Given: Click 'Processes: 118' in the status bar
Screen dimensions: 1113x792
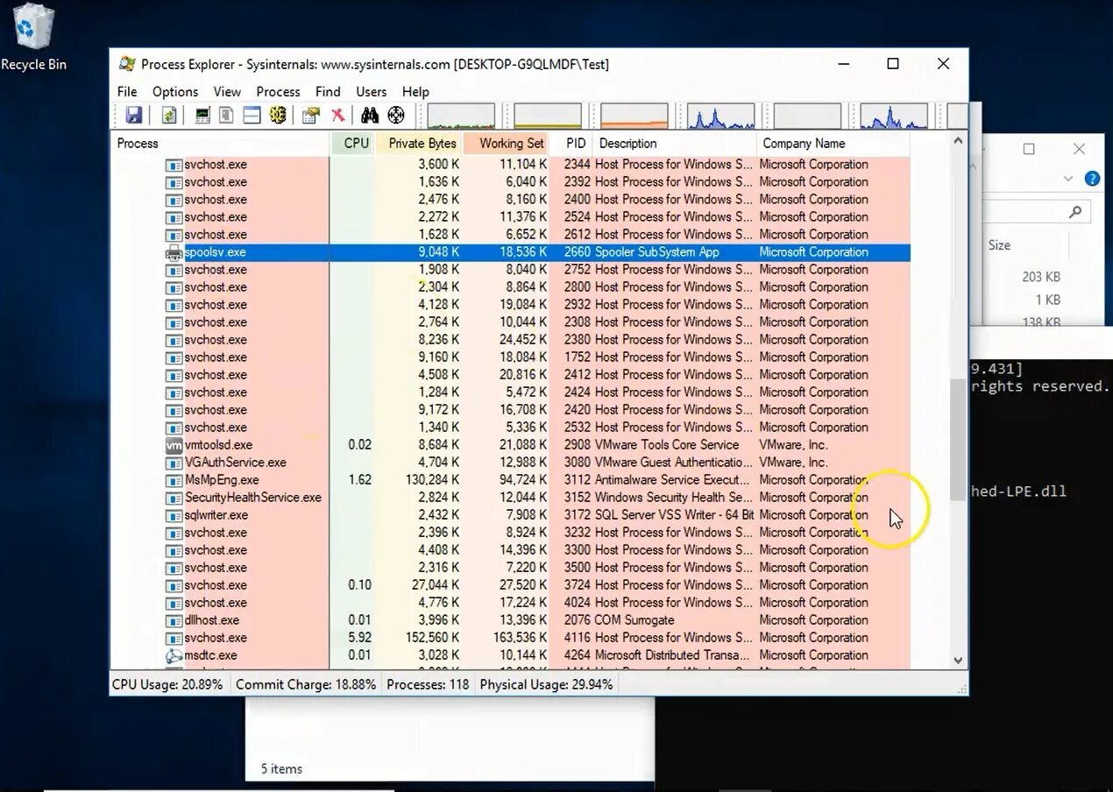Looking at the screenshot, I should point(428,684).
